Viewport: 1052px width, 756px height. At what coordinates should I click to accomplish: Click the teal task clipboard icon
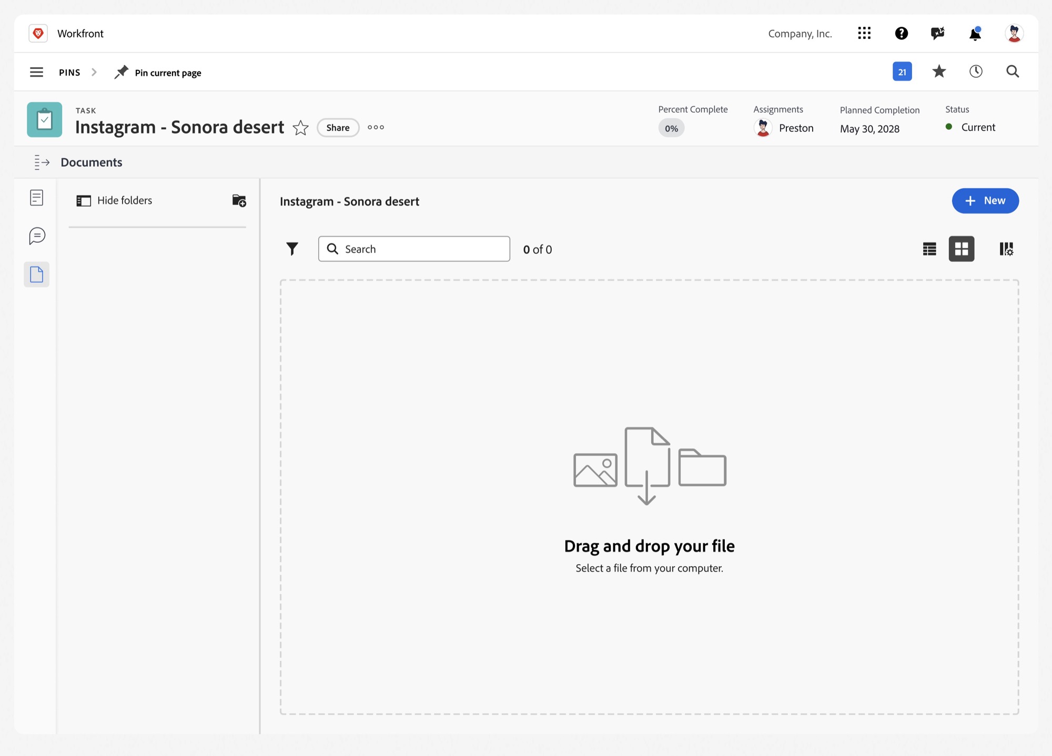coord(45,120)
